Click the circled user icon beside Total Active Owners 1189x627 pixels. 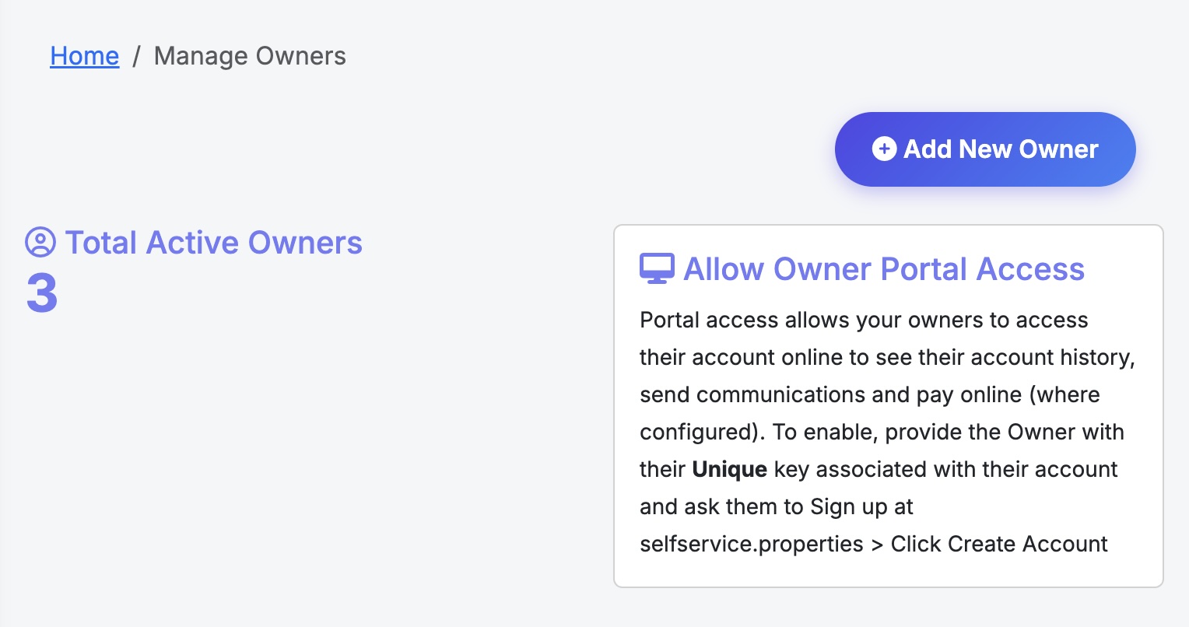click(x=40, y=243)
